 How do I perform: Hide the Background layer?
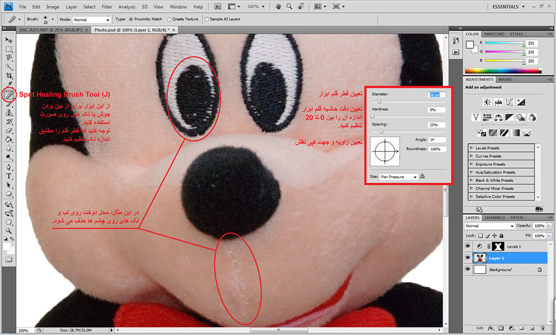click(468, 270)
